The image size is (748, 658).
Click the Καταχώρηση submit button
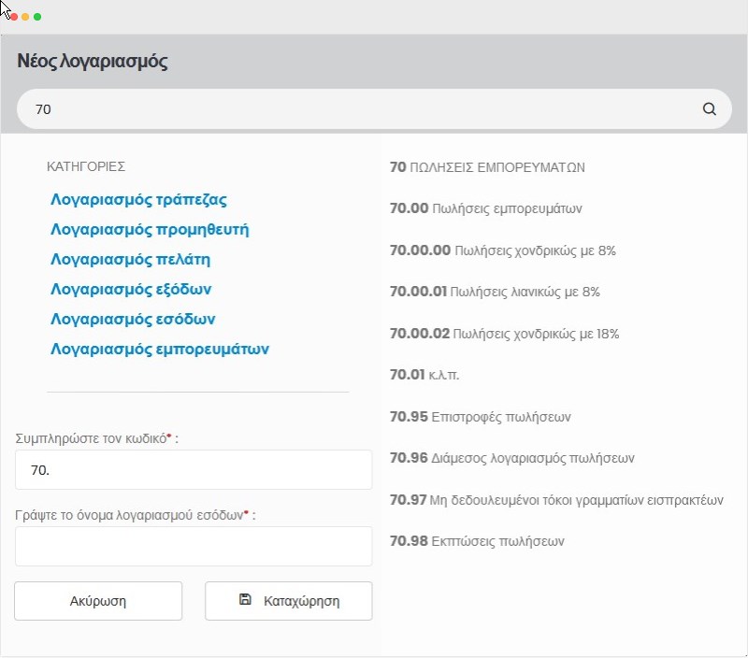[288, 601]
